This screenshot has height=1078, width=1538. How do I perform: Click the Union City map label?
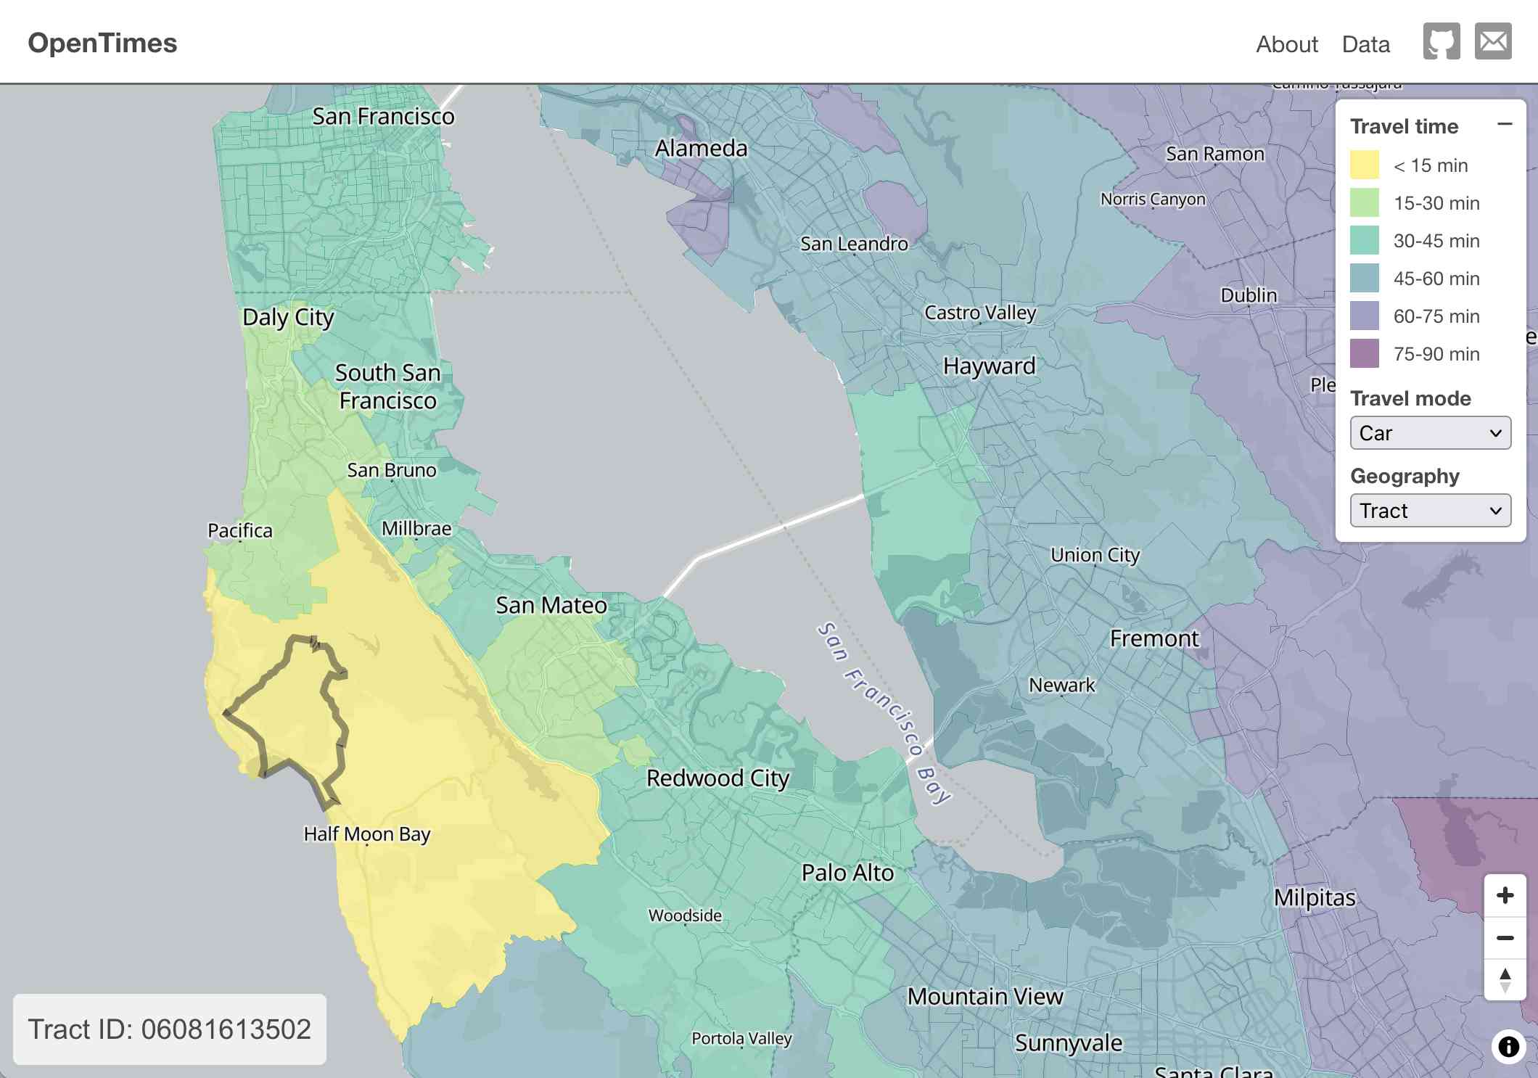pos(1095,555)
